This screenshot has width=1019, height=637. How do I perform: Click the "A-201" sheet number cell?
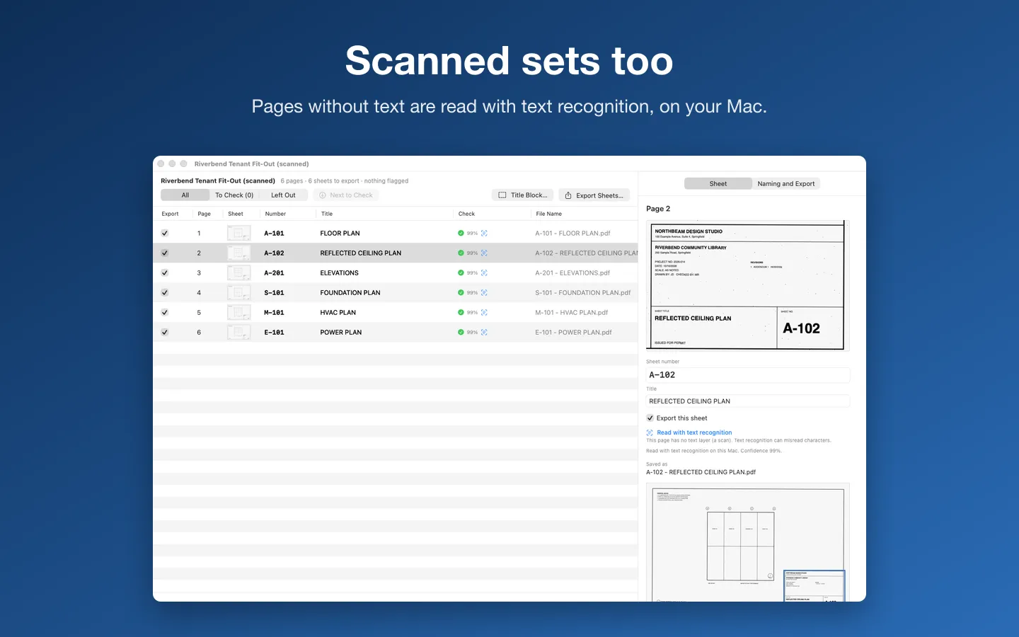click(x=274, y=272)
